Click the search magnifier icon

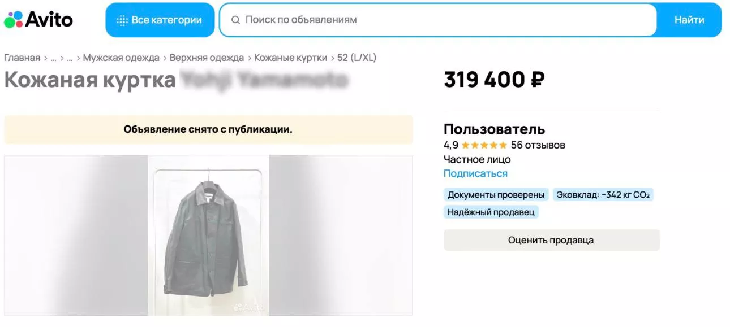point(236,20)
